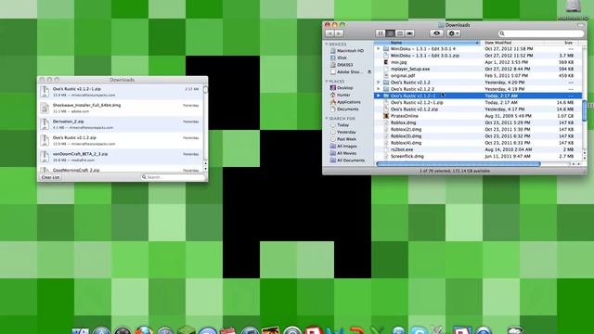This screenshot has height=334, width=594.
Task: Expand the selected Ovo's Rustic v2.1.2-1 folder
Action: pyautogui.click(x=378, y=96)
